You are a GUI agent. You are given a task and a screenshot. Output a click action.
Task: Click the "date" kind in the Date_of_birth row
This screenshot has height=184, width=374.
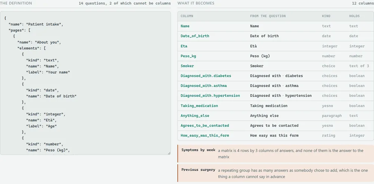click(x=326, y=36)
